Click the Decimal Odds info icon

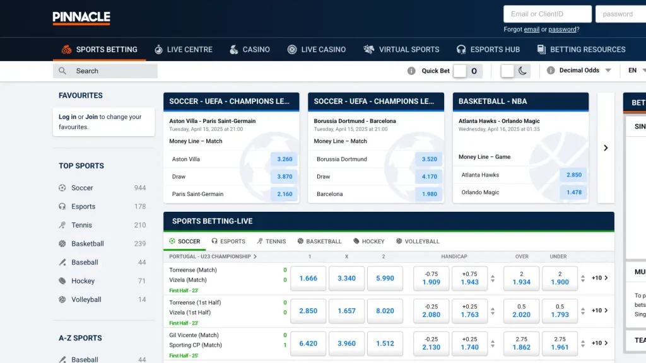[550, 71]
